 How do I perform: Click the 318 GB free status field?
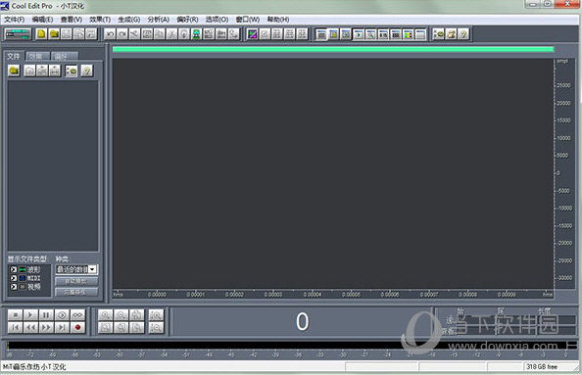[549, 366]
